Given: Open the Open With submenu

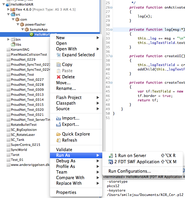Looking at the screenshot, I should 76,49.
